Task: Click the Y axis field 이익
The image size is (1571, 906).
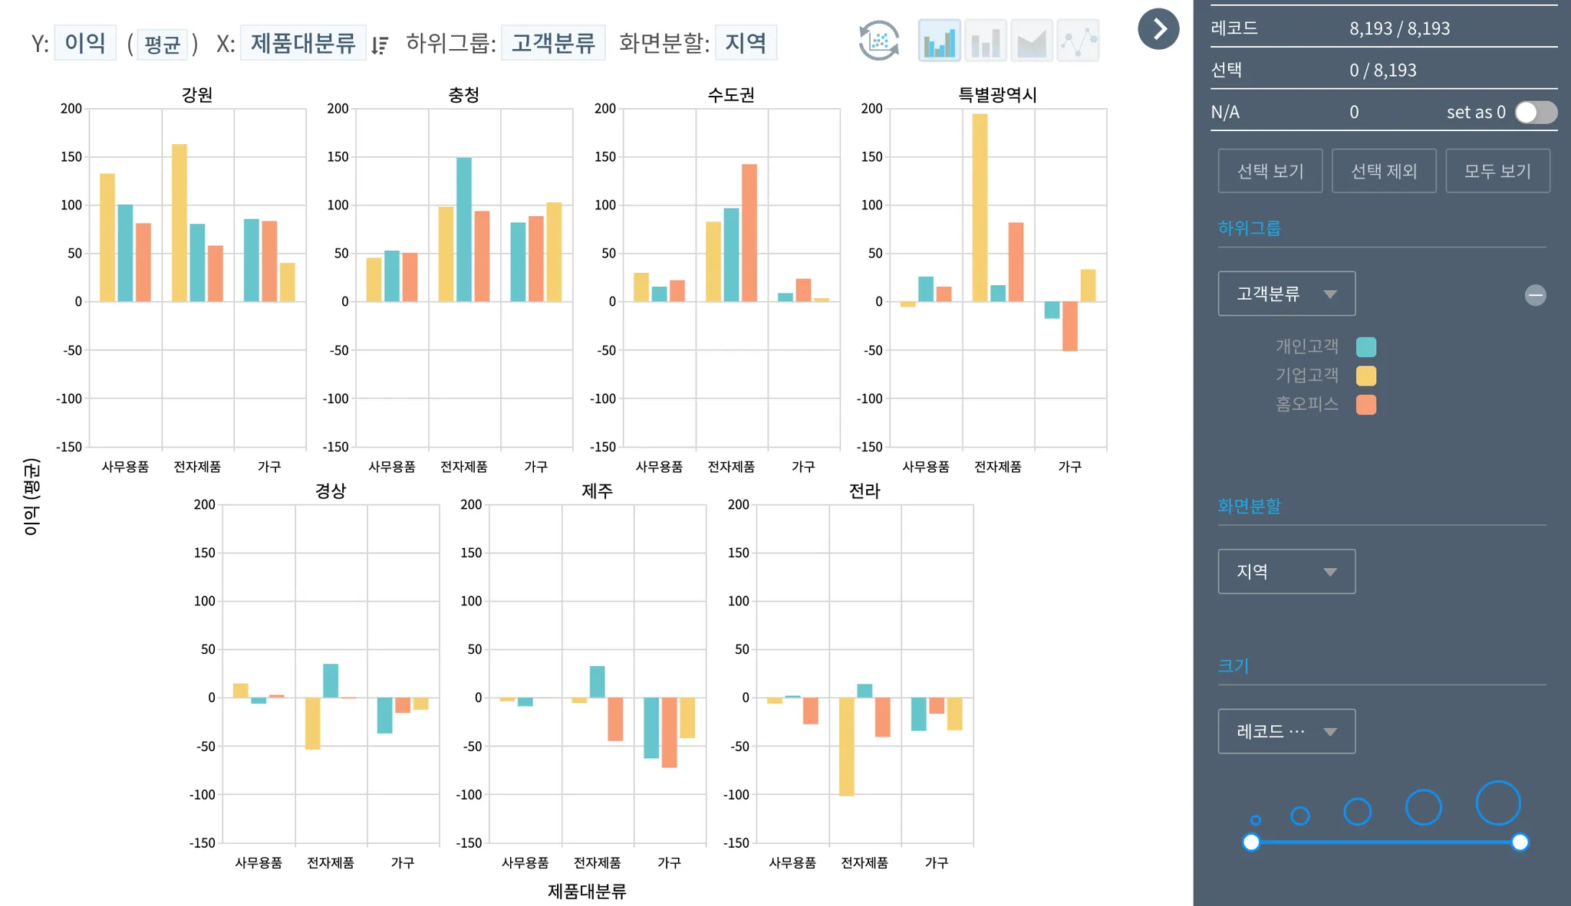Action: click(x=85, y=43)
